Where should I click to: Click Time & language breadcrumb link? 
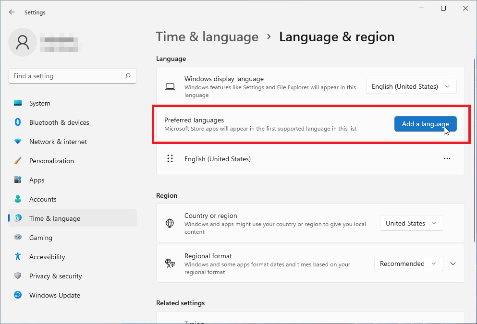point(207,37)
